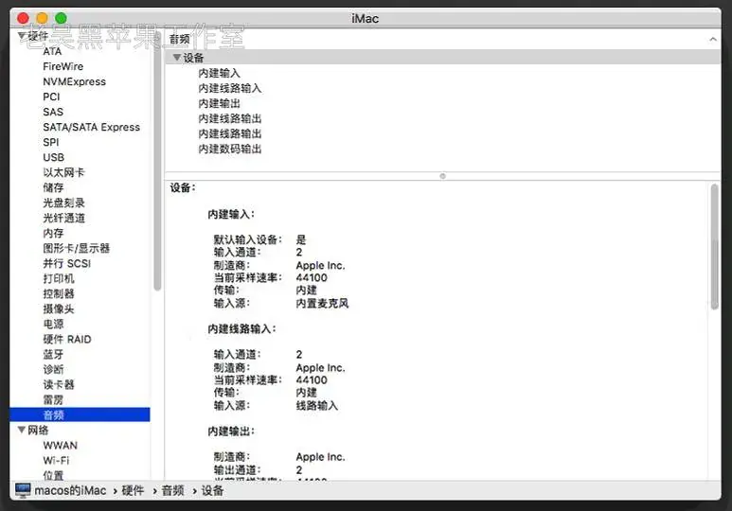732x511 pixels.
Task: Collapse the 硬件 sidebar section
Action: coord(21,35)
